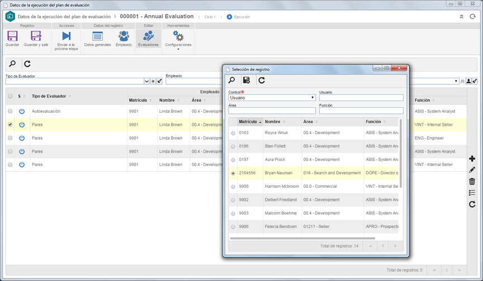Click the clear icon at far right filter field

click(475, 81)
